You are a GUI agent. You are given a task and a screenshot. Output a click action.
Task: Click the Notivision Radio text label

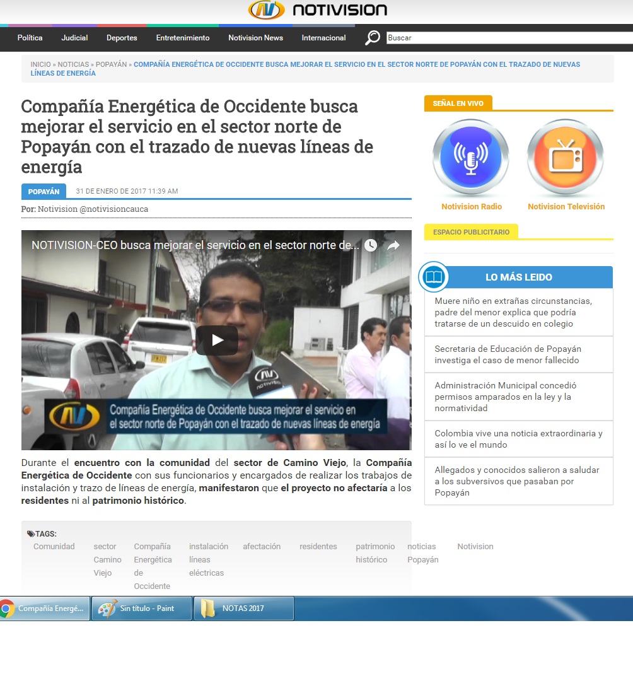click(472, 207)
